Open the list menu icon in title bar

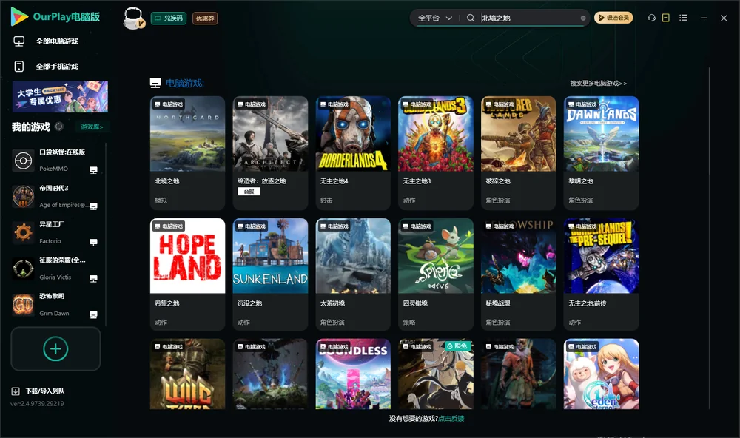click(683, 18)
